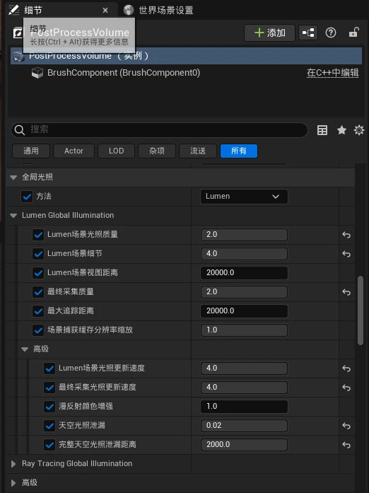Select the 所有 filter tab

click(x=239, y=151)
